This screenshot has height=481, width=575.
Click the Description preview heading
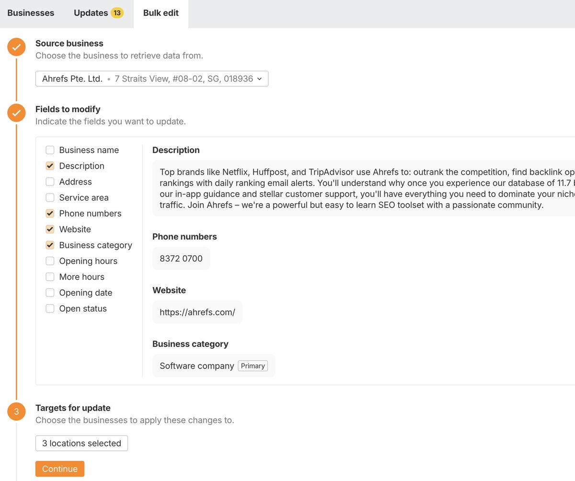[x=176, y=150]
